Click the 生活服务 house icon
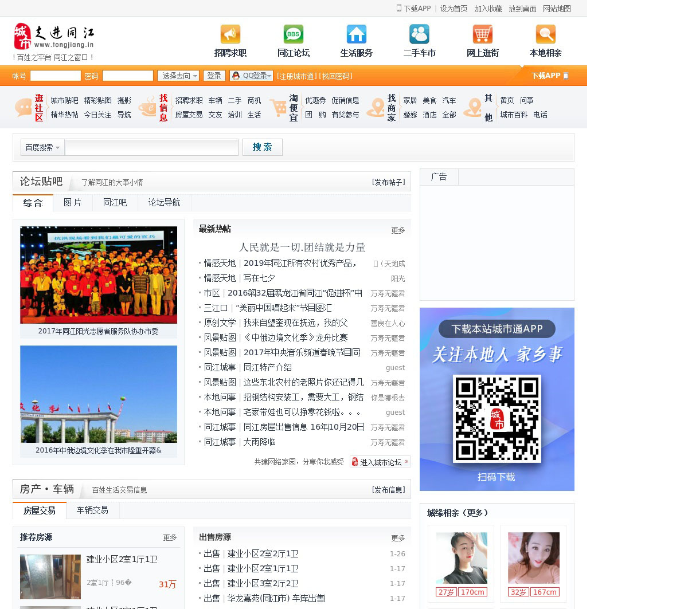This screenshot has width=688, height=609. (x=357, y=34)
